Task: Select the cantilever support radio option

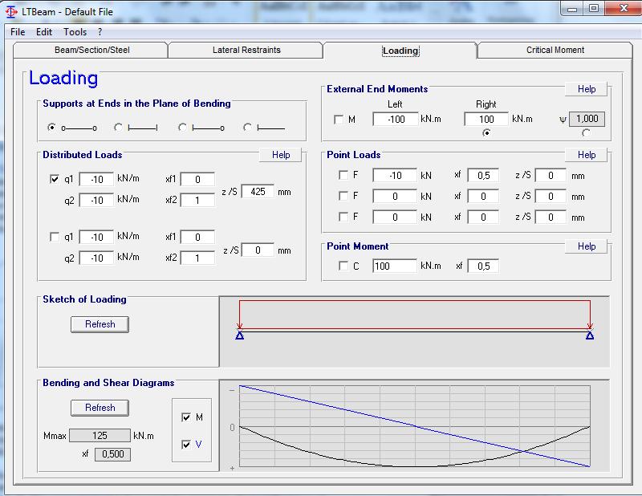Action: [x=247, y=128]
